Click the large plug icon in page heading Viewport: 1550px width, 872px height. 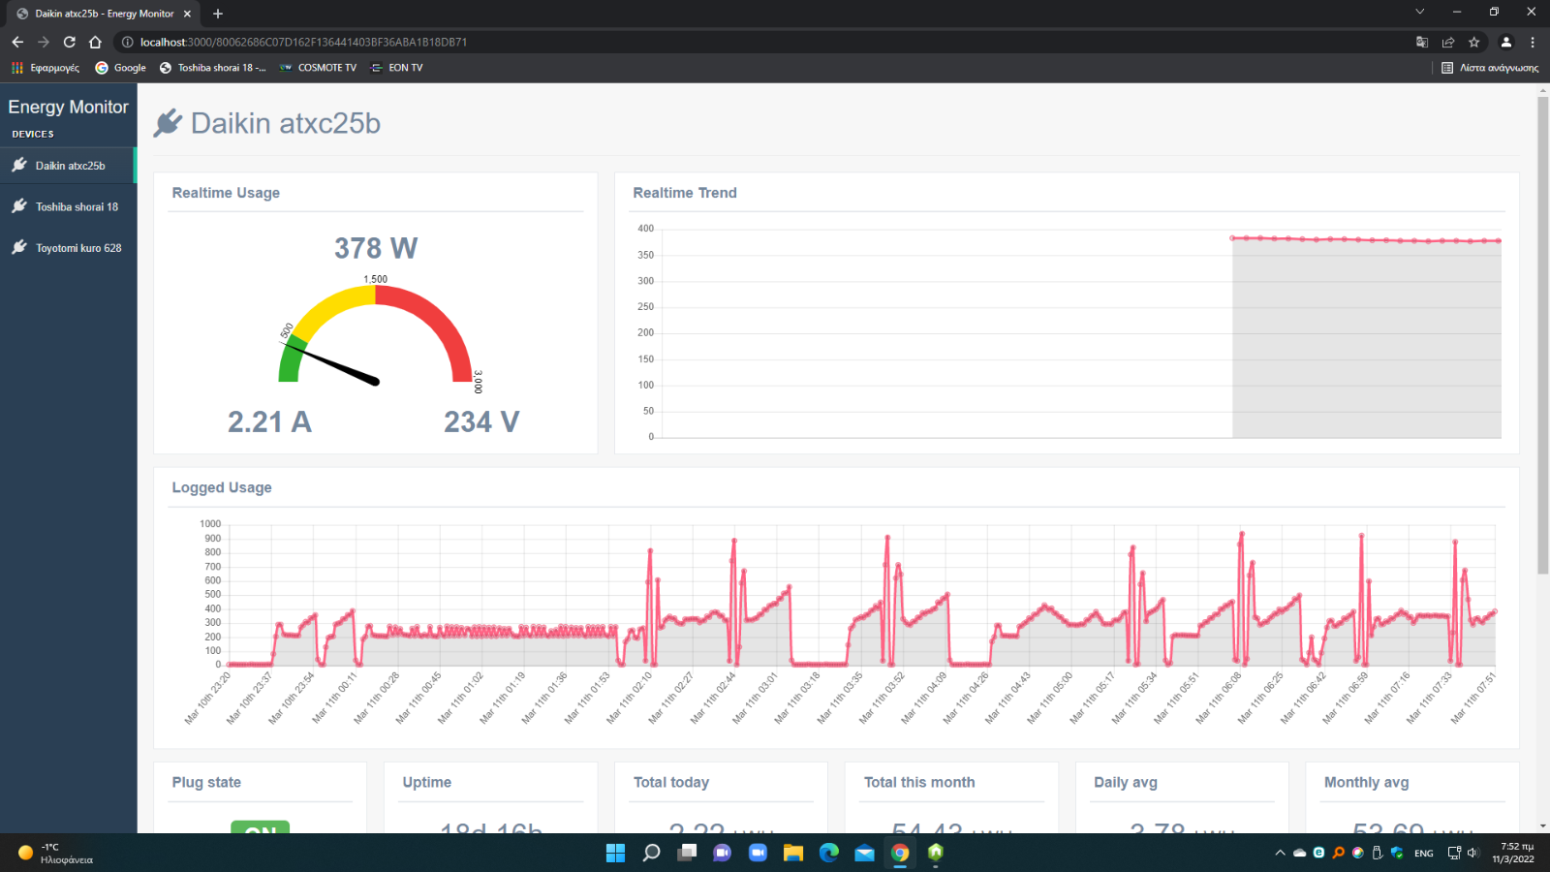click(x=168, y=123)
